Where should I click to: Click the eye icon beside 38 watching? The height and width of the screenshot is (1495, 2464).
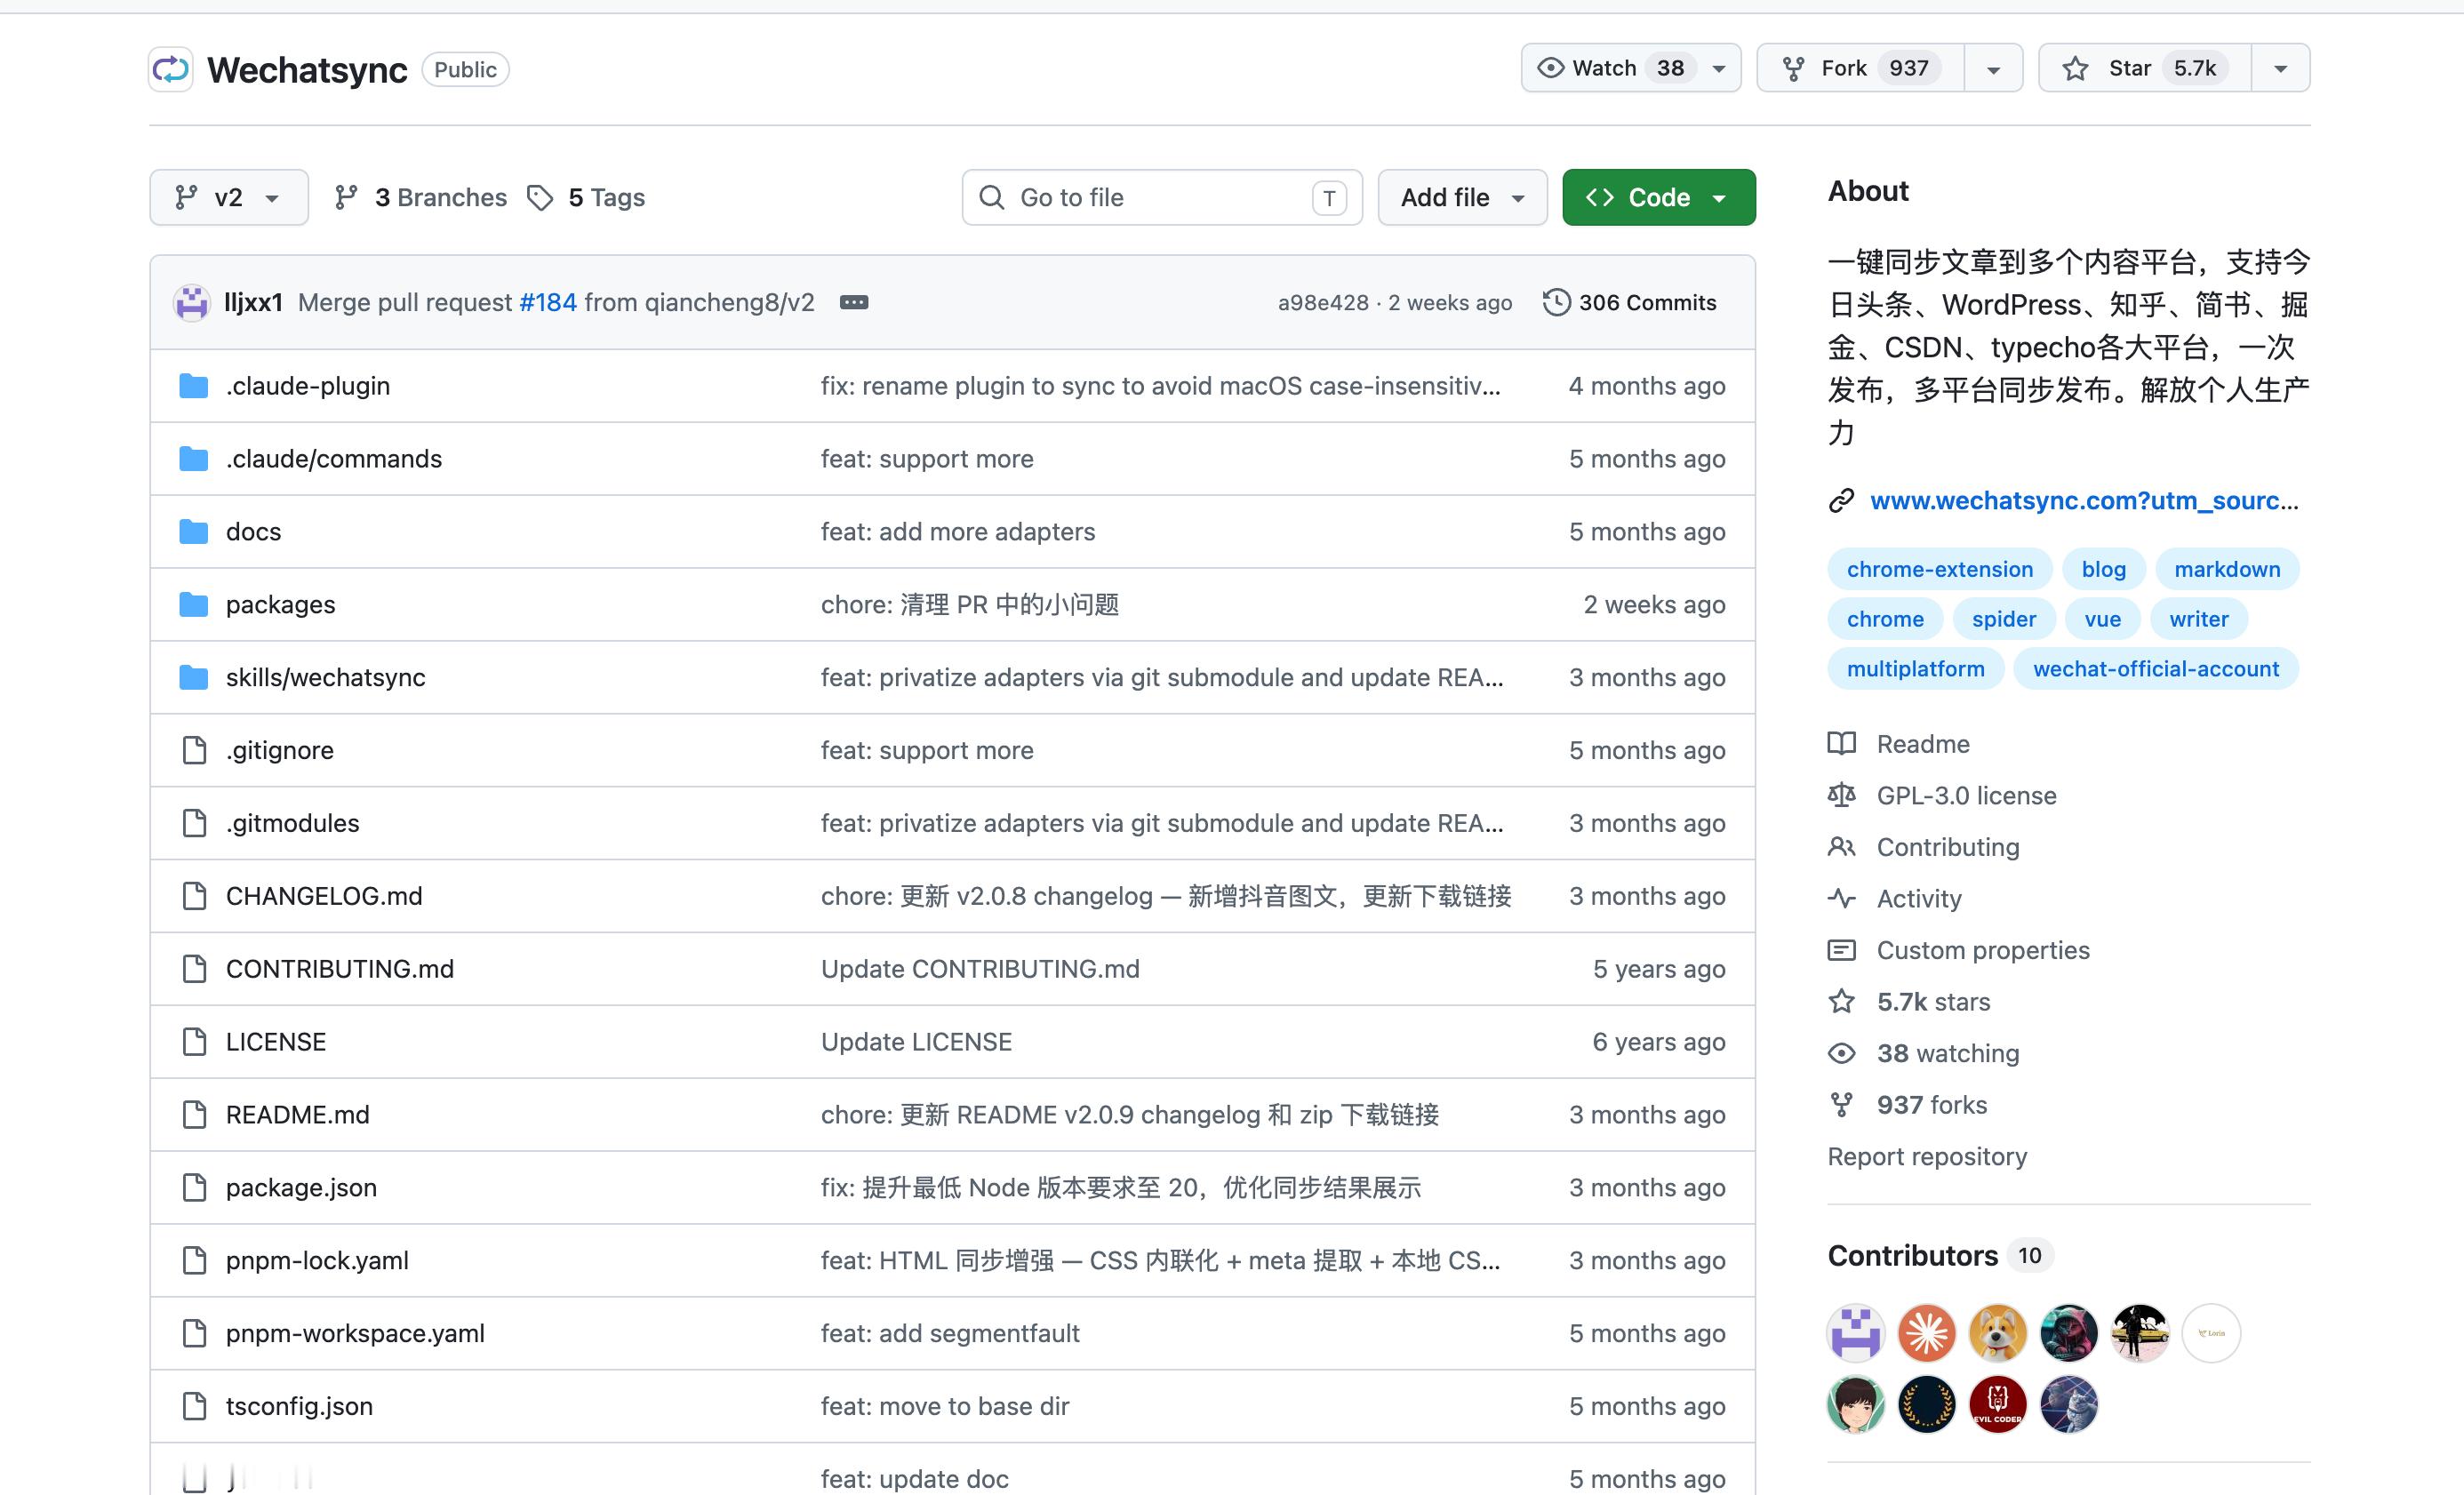click(1841, 1053)
